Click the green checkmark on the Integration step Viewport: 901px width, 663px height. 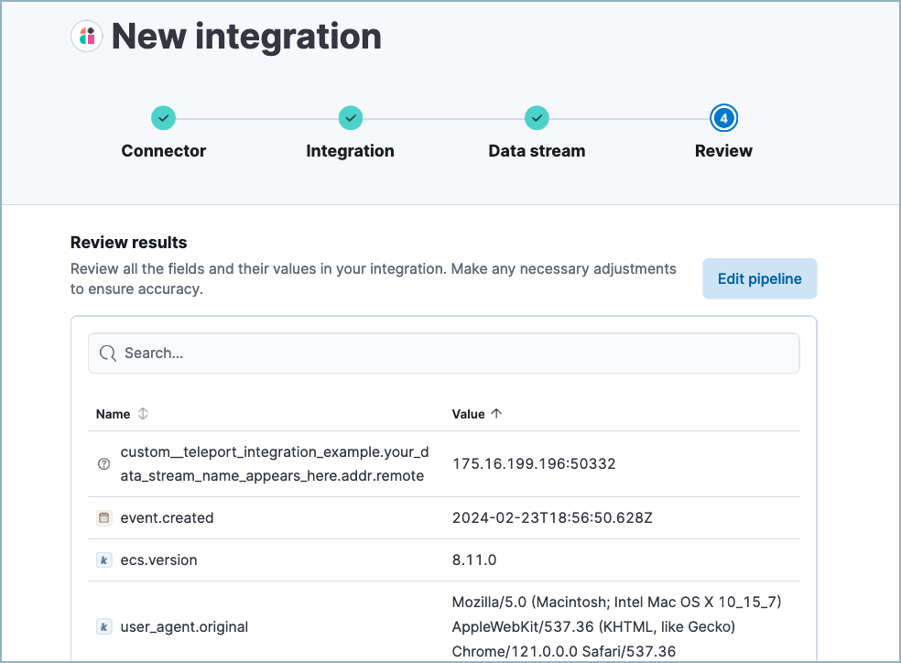351,117
